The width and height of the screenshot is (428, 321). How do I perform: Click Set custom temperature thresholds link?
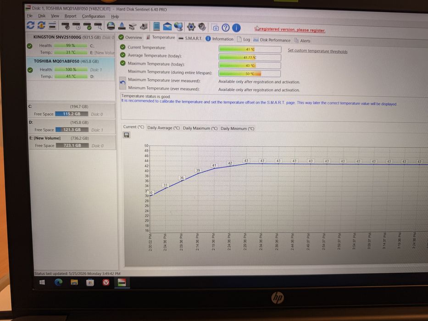pos(317,51)
